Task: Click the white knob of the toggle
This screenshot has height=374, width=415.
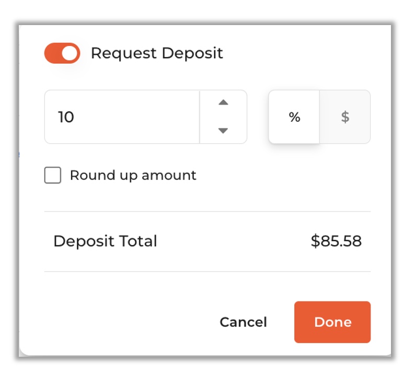Action: (70, 53)
